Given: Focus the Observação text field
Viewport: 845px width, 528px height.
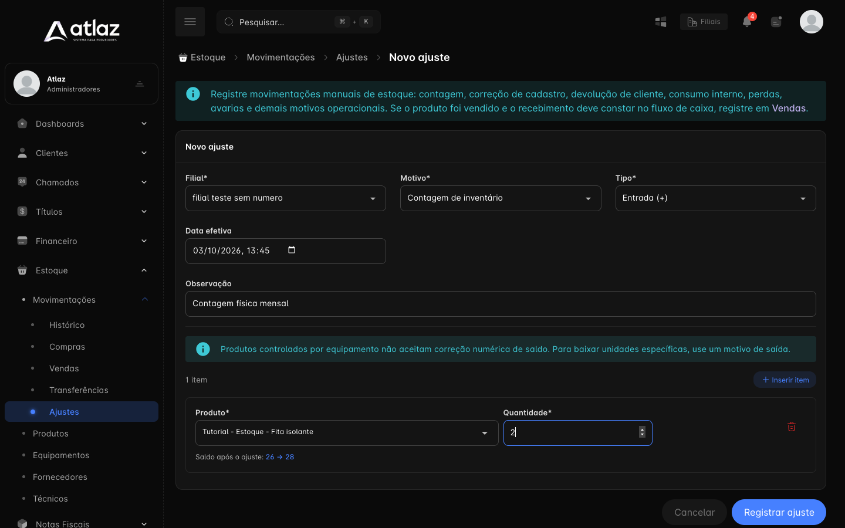Looking at the screenshot, I should click(501, 304).
